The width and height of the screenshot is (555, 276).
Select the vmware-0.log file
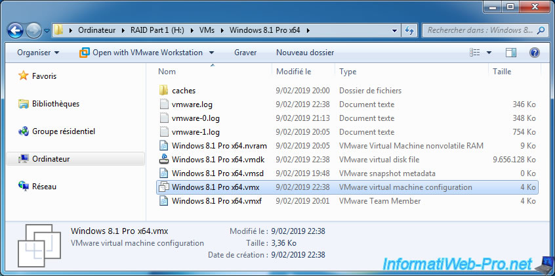point(347,118)
